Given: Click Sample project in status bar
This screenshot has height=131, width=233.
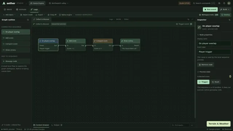Looking at the screenshot, I should pos(213,129).
